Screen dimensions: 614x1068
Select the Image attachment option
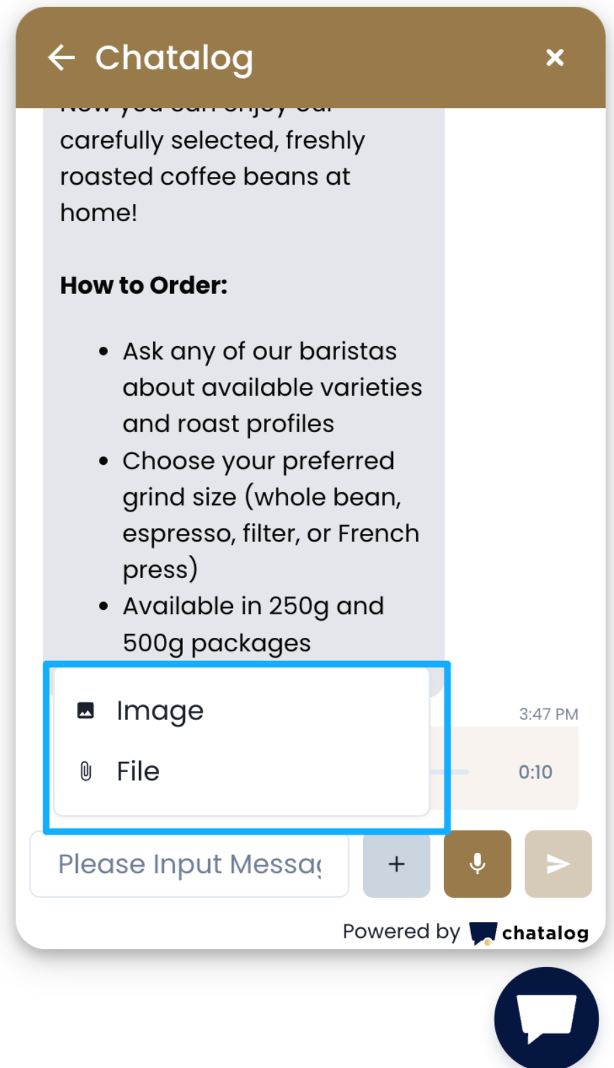click(x=160, y=710)
